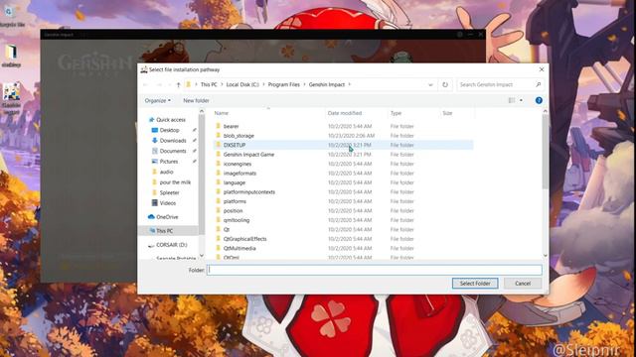The height and width of the screenshot is (357, 636).
Task: Cancel the folder selection dialog
Action: (x=523, y=284)
